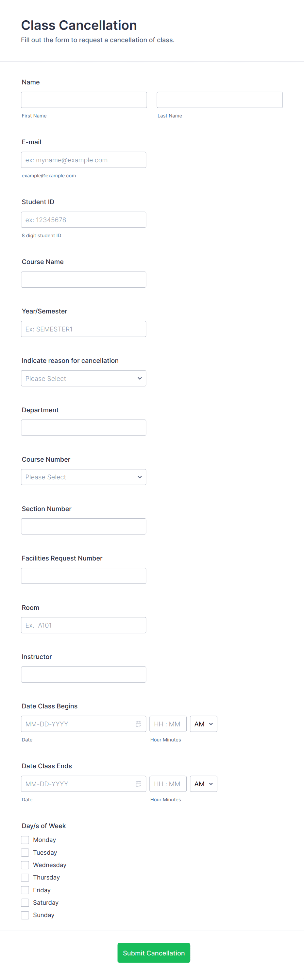Select the E-mail input box
The width and height of the screenshot is (304, 979).
83,160
